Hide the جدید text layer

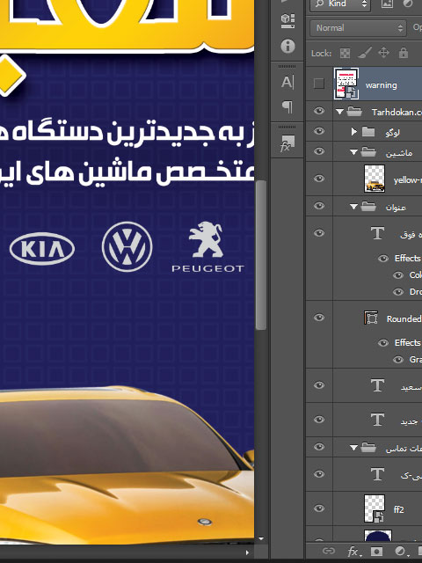[318, 420]
